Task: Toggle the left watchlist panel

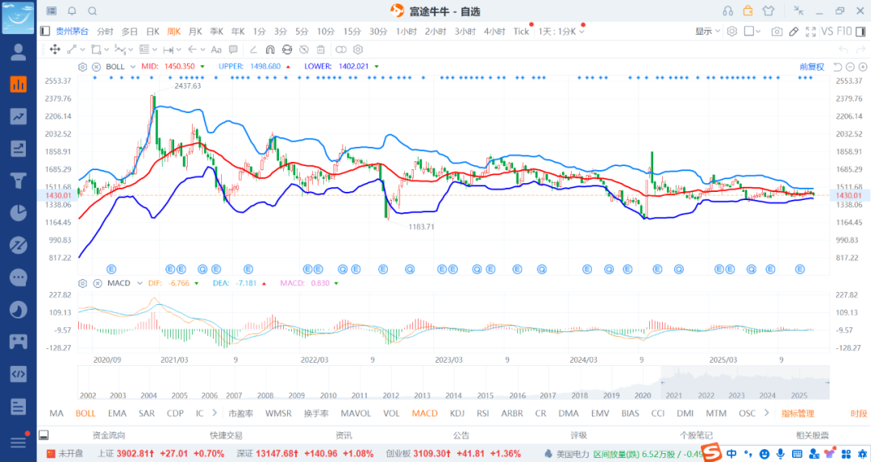Action: point(45,31)
